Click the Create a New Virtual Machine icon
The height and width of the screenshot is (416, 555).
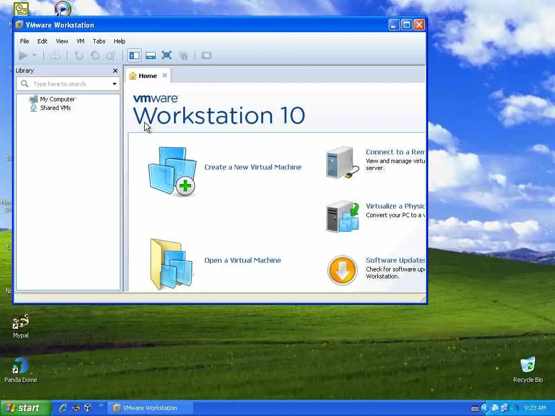(172, 171)
